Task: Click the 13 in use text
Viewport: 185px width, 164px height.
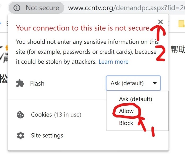Action: tap(68, 115)
